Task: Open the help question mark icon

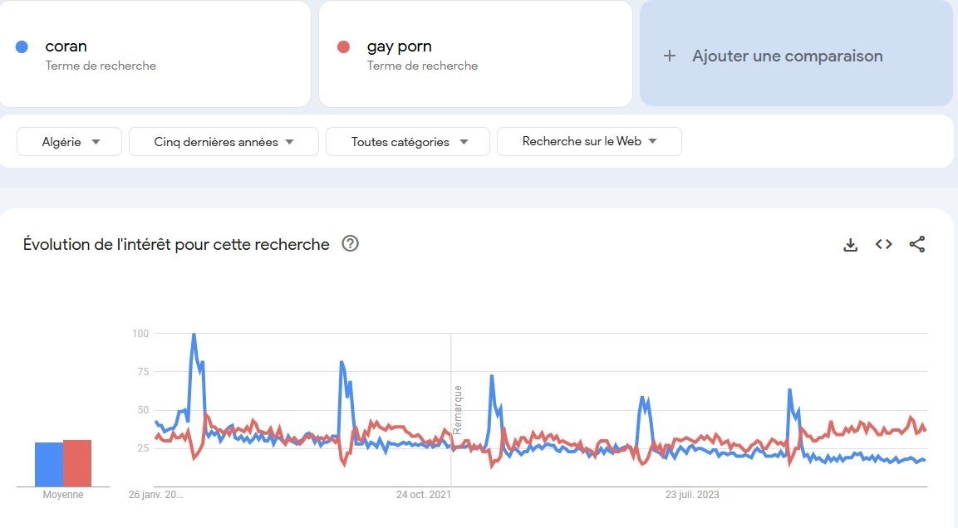Action: [x=351, y=243]
